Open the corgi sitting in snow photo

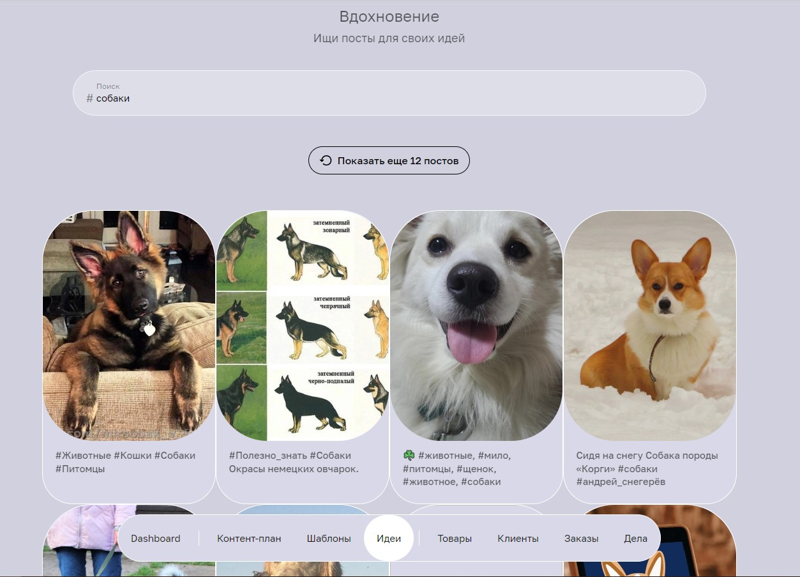pos(650,326)
